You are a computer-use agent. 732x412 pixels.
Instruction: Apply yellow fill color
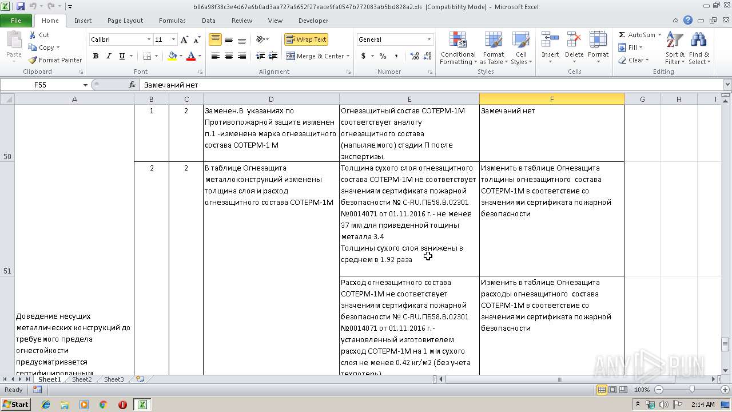point(172,56)
